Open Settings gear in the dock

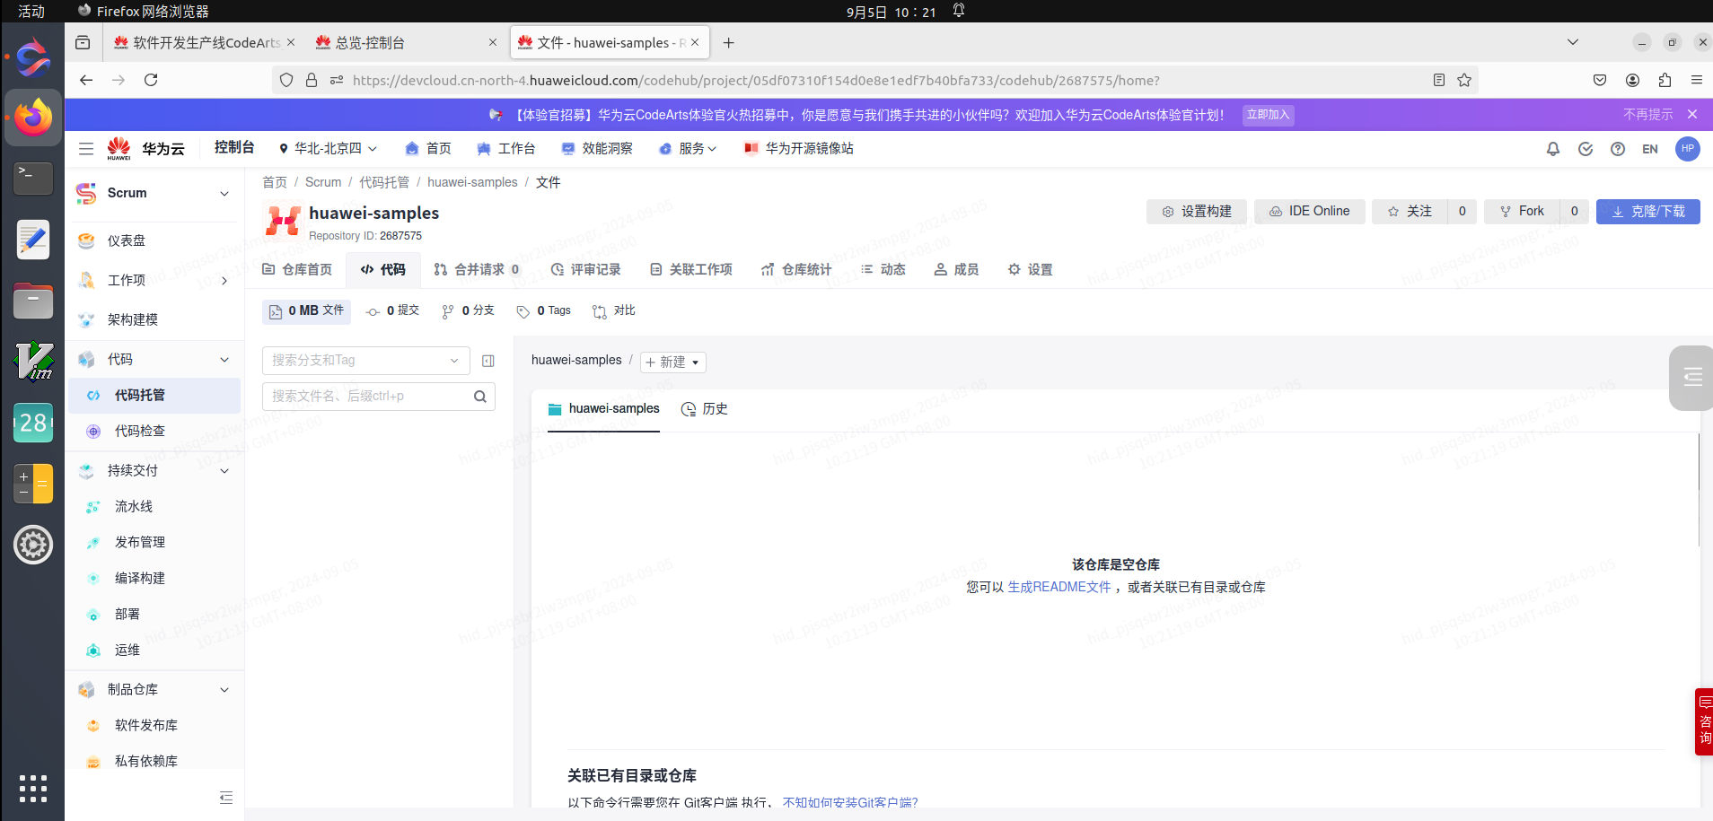click(33, 545)
